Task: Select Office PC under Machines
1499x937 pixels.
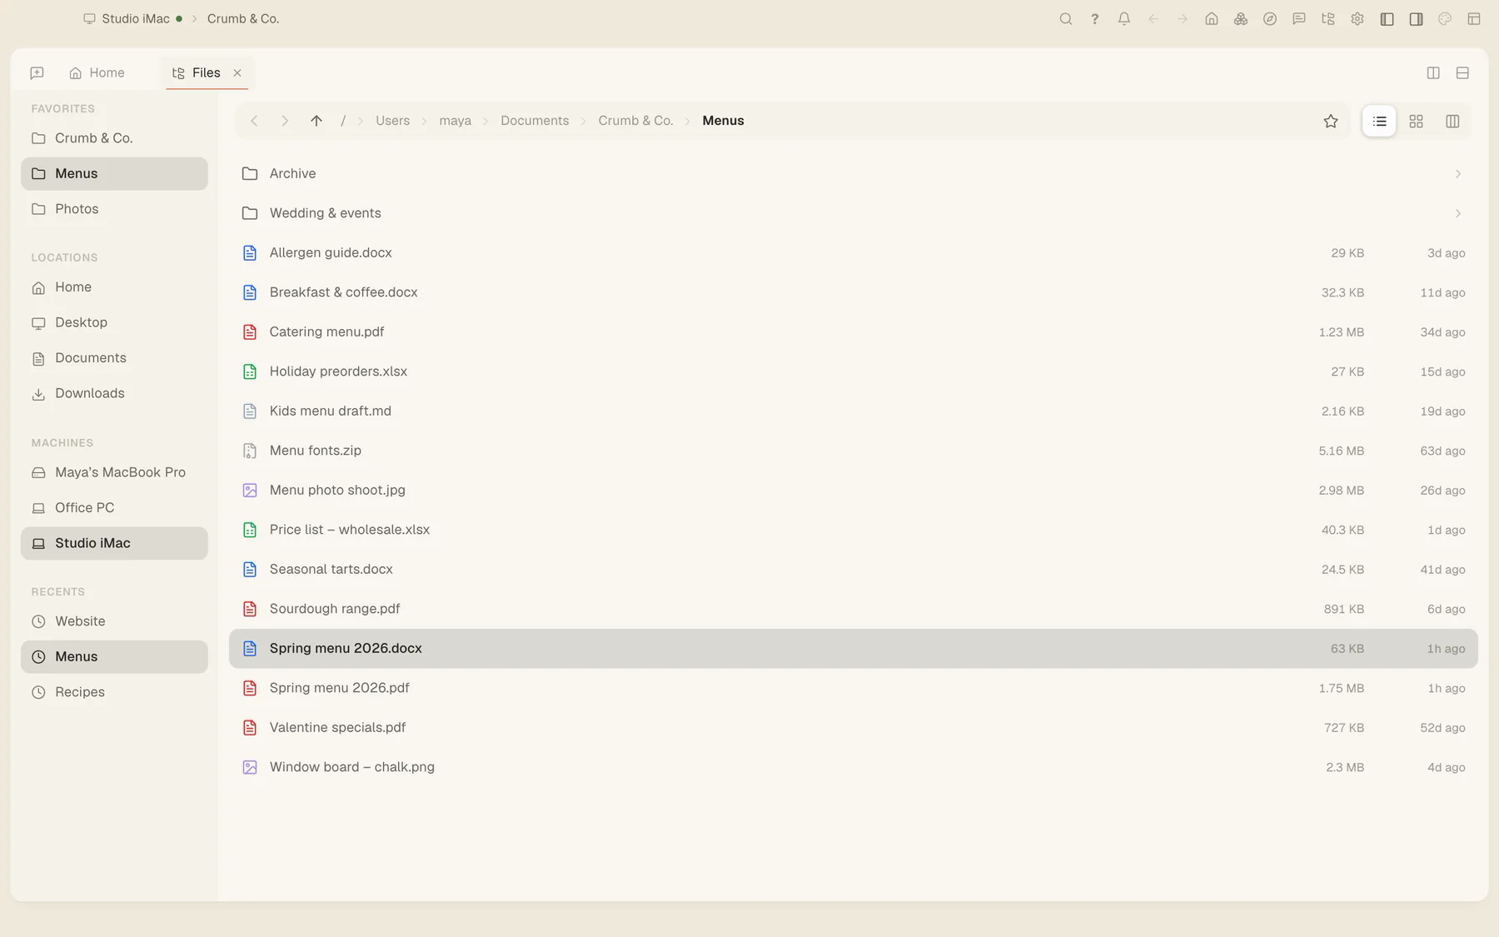Action: tap(114, 507)
